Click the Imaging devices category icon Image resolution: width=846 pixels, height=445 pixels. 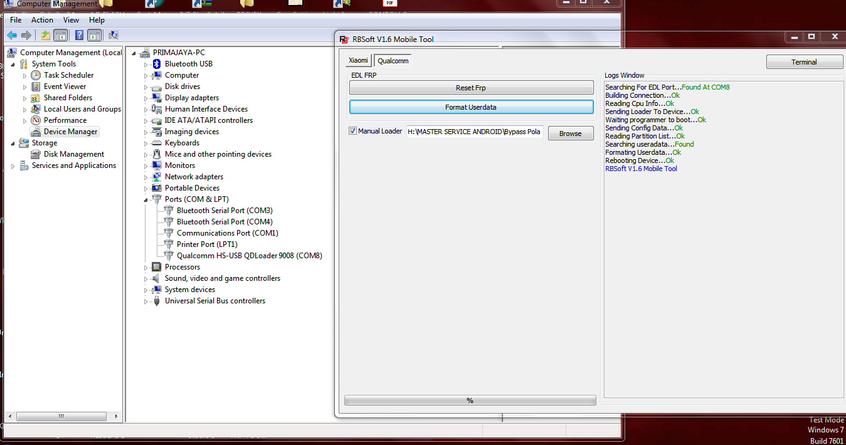point(157,132)
